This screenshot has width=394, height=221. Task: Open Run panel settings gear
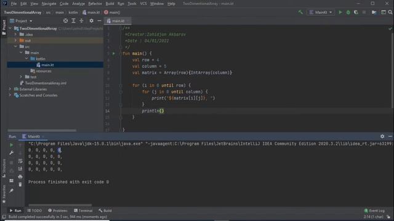382,136
